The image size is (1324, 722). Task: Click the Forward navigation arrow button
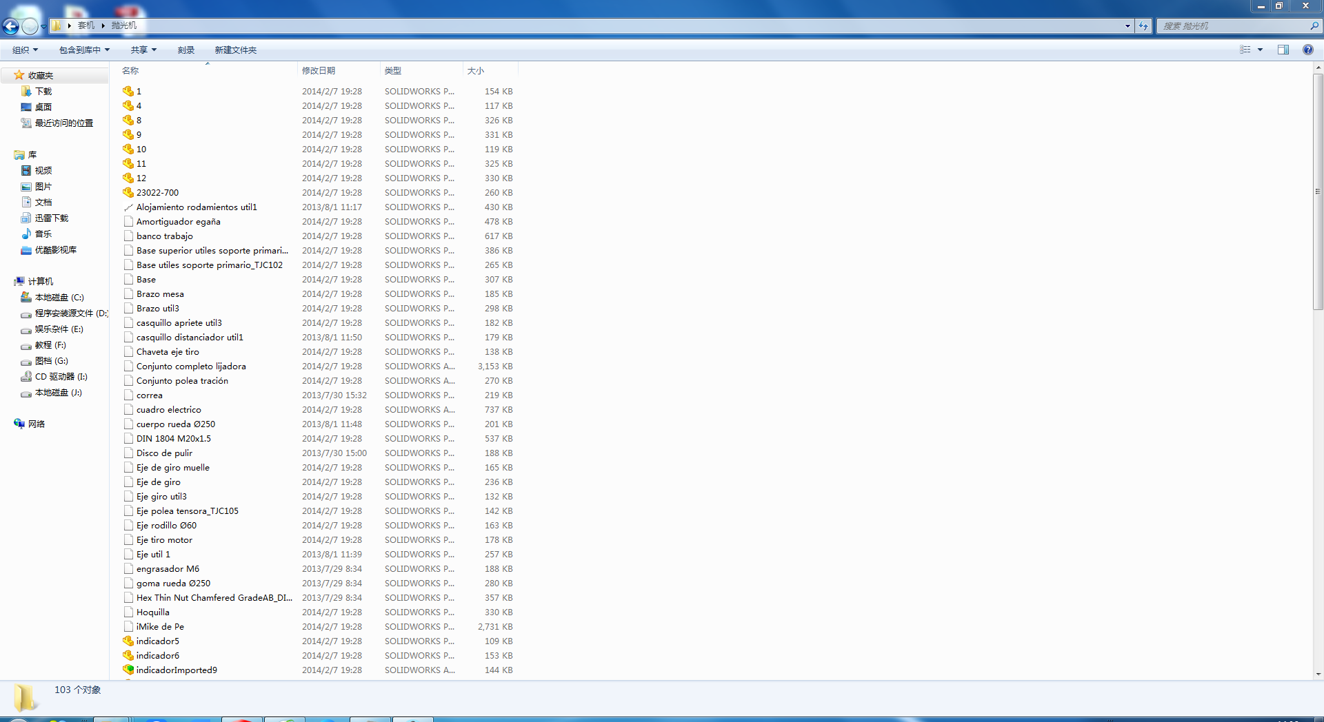click(x=30, y=26)
